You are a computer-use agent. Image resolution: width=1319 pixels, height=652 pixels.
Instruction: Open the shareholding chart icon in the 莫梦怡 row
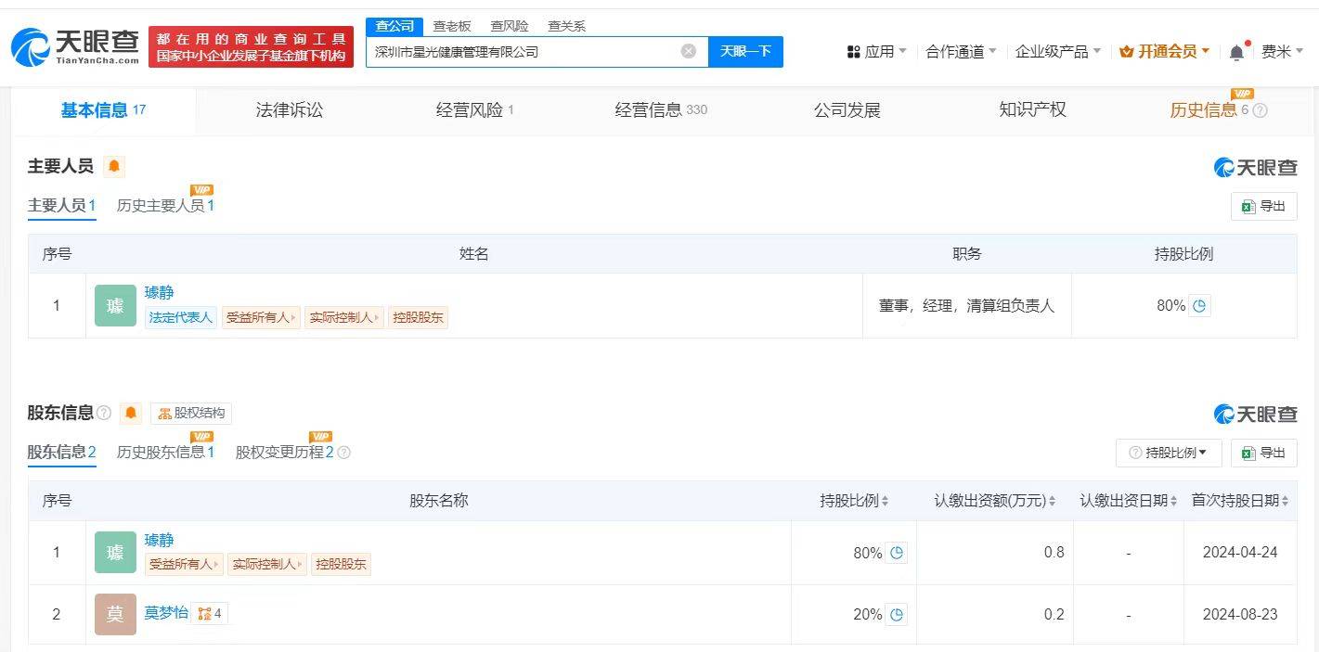point(897,614)
